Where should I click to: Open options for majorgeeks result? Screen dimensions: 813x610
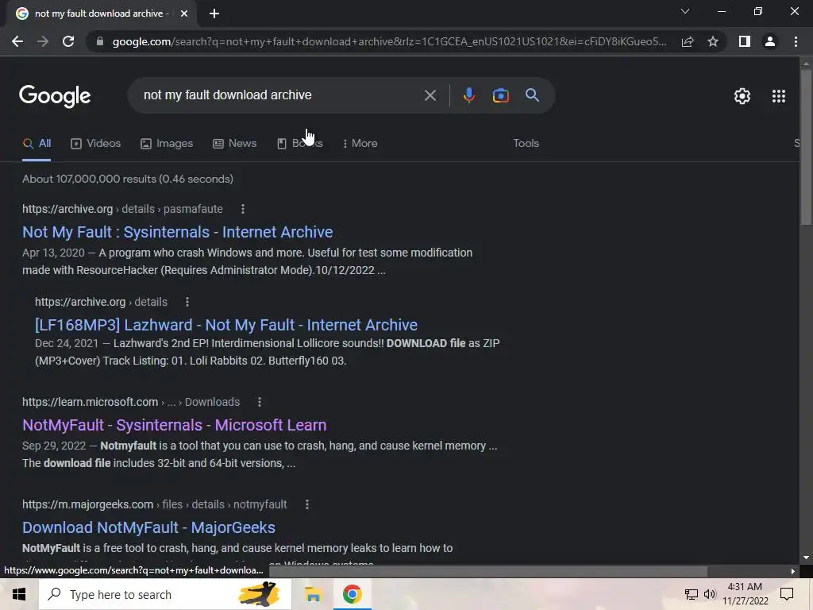coord(307,504)
